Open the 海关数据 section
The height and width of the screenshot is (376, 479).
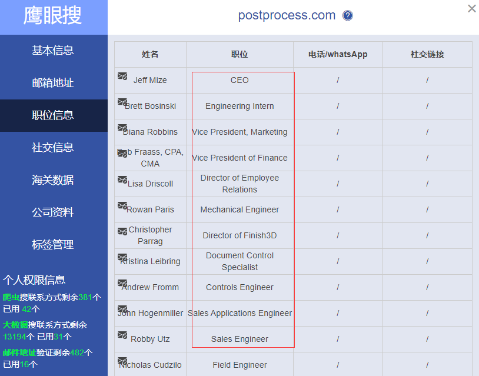pyautogui.click(x=54, y=180)
